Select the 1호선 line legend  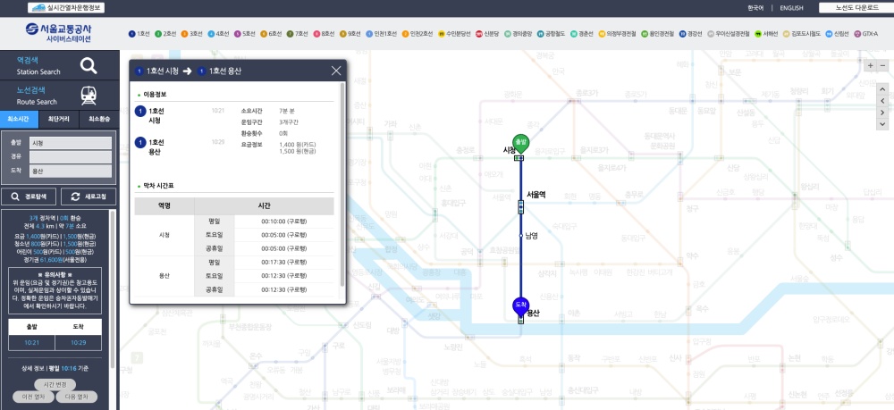click(139, 34)
